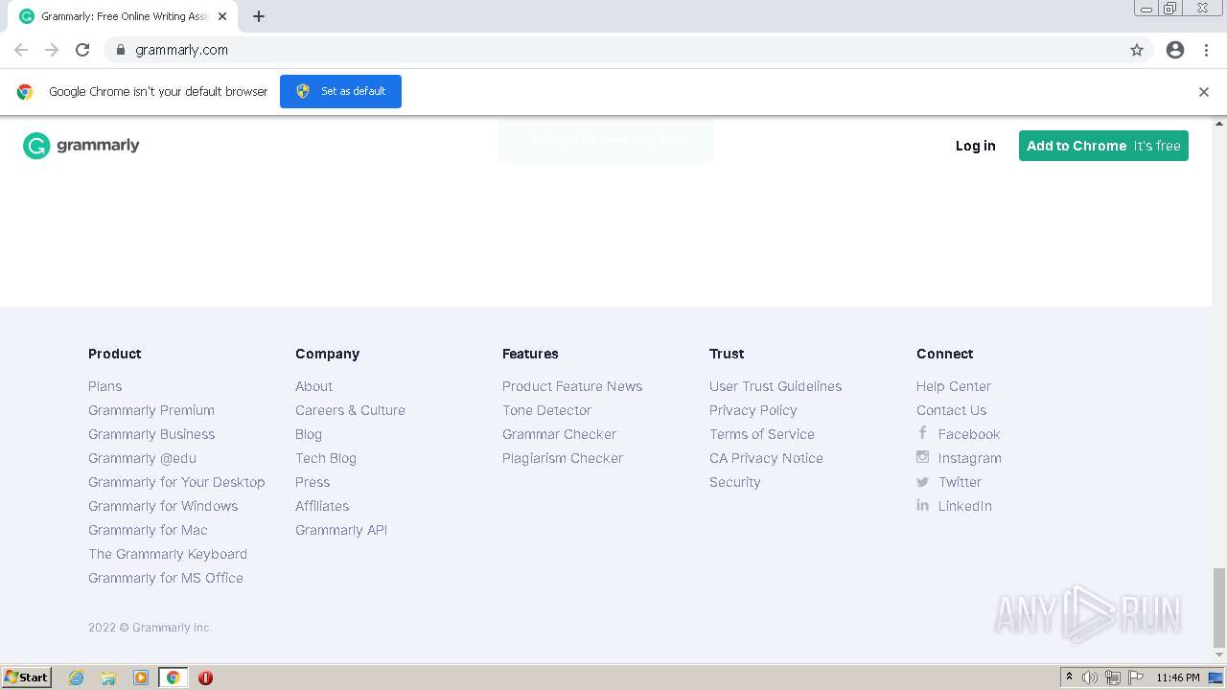1227x690 pixels.
Task: Open the Grammarly Business link
Action: point(151,434)
